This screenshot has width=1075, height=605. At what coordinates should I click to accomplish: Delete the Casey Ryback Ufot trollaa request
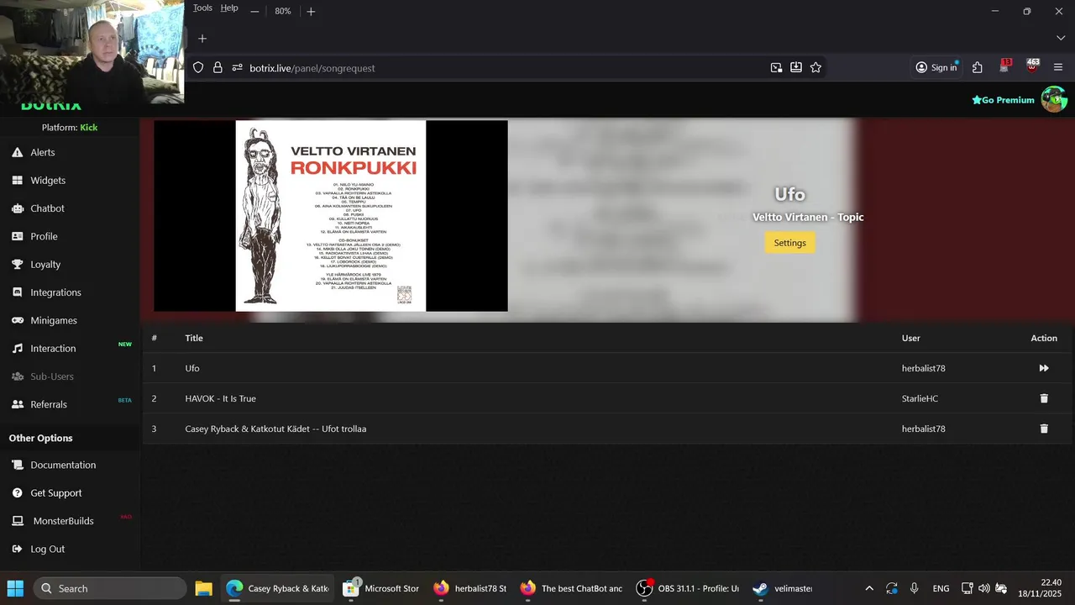tap(1044, 429)
